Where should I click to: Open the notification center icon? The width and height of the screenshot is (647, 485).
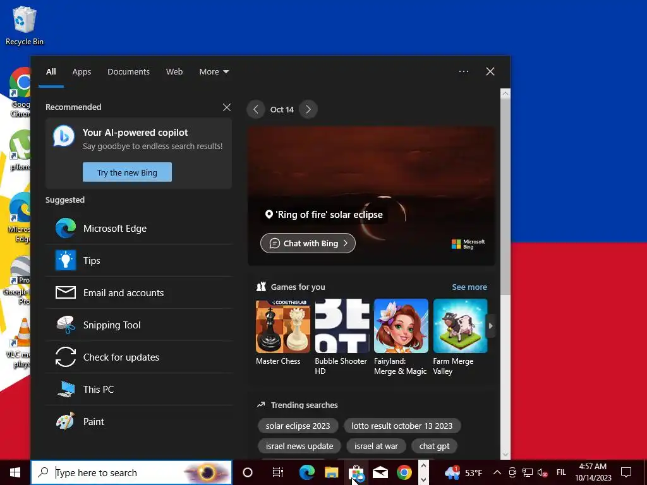626,472
